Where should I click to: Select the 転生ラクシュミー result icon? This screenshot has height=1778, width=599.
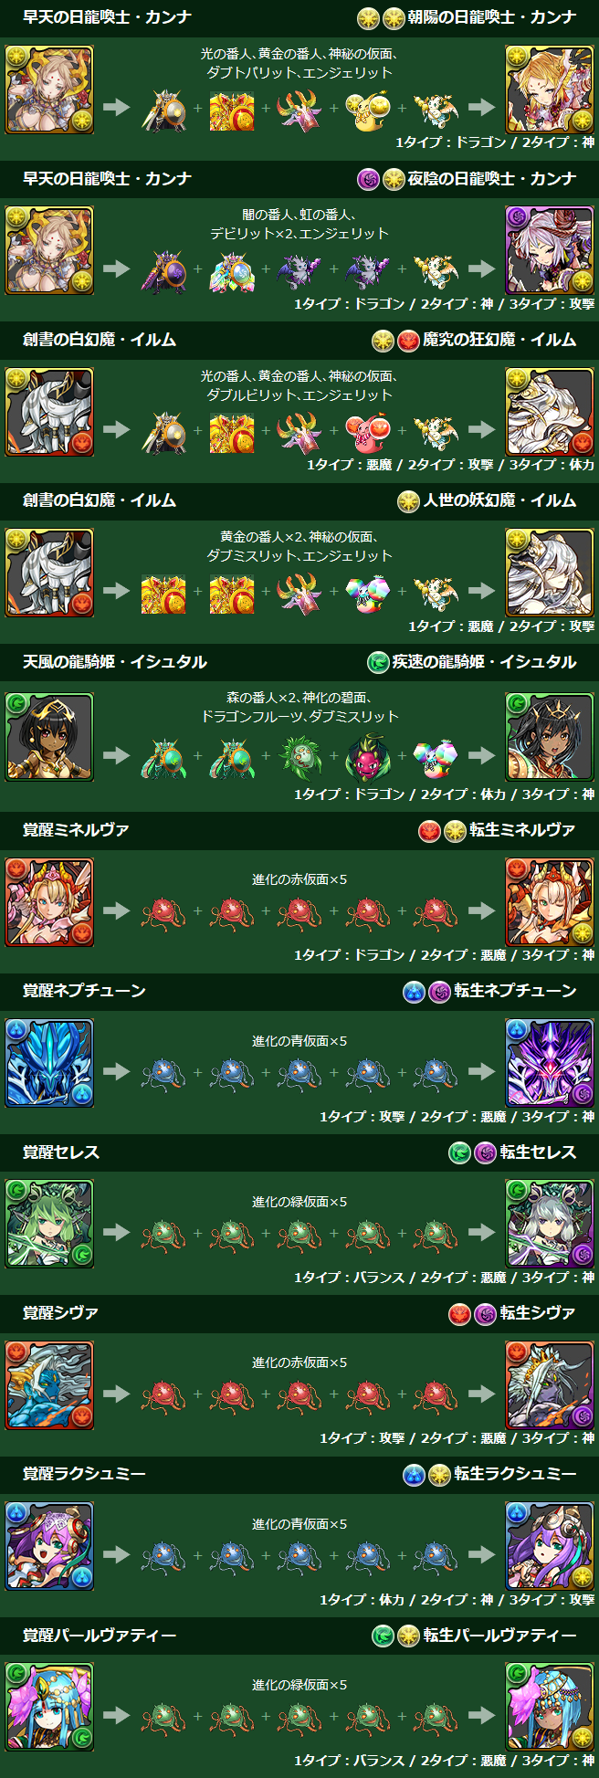[550, 1546]
